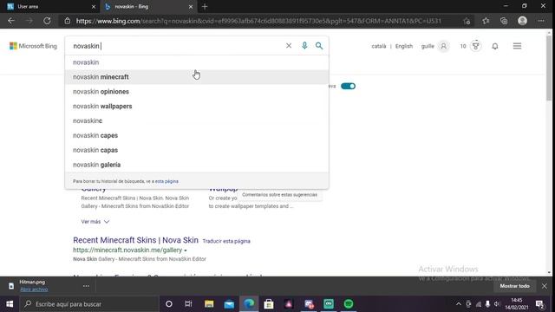Open Hitman.png download options ellipsis

tap(86, 286)
